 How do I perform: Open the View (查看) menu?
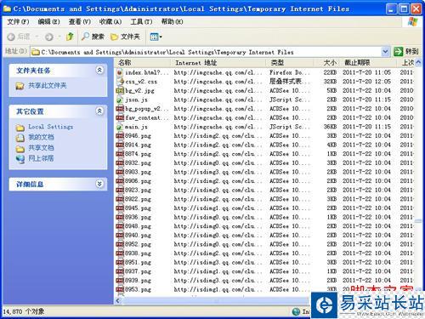pyautogui.click(x=80, y=21)
